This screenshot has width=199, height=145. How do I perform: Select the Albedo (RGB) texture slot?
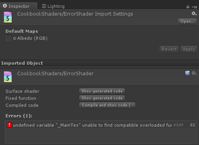[8, 38]
